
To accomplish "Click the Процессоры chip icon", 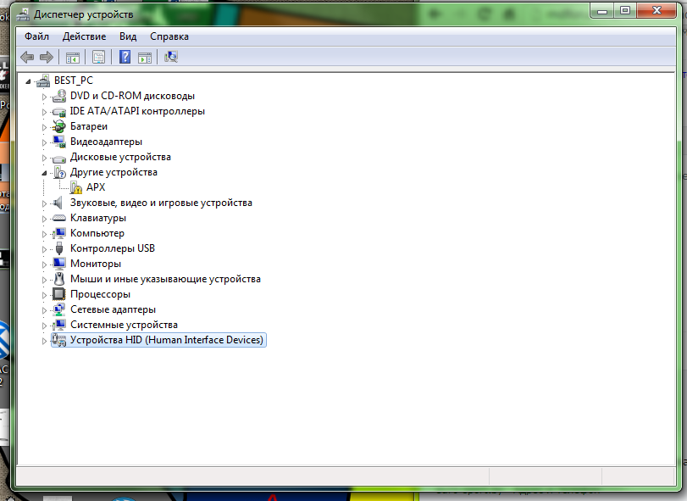I will [x=59, y=294].
